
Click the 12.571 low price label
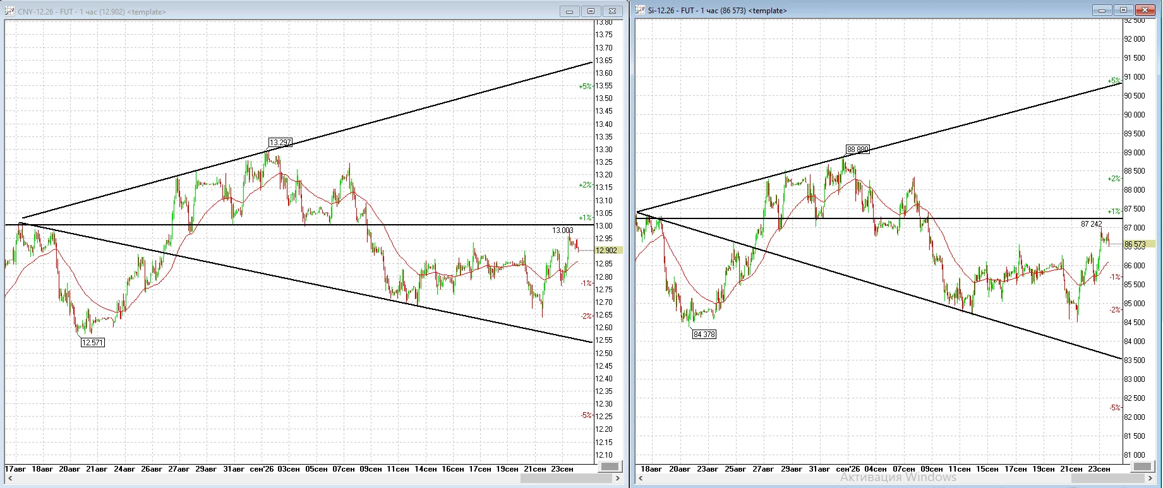93,342
